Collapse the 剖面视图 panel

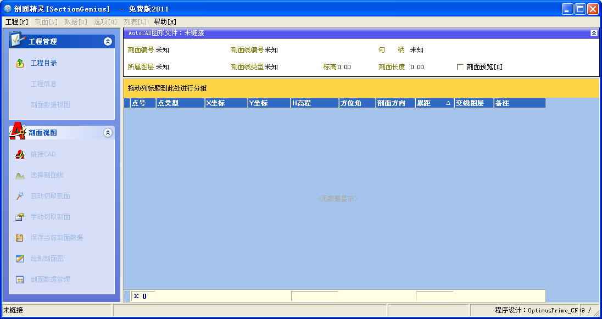coord(108,132)
